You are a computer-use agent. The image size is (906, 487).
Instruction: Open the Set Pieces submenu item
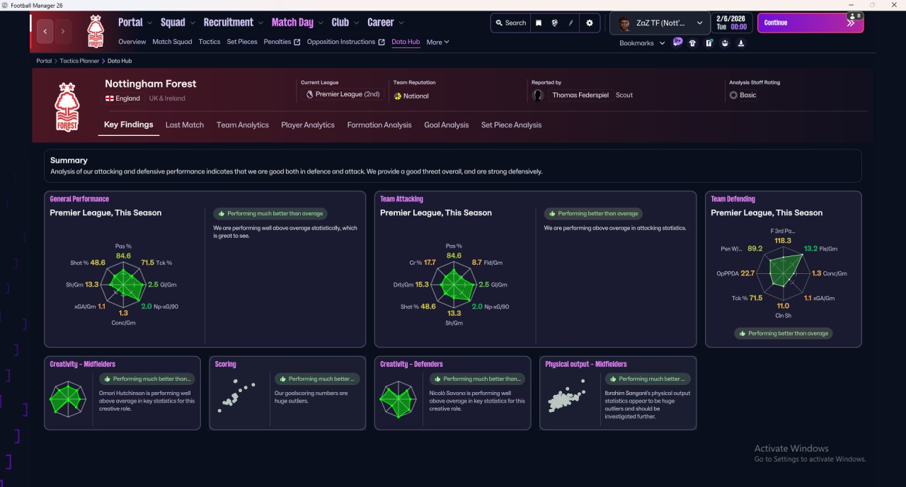pos(242,42)
